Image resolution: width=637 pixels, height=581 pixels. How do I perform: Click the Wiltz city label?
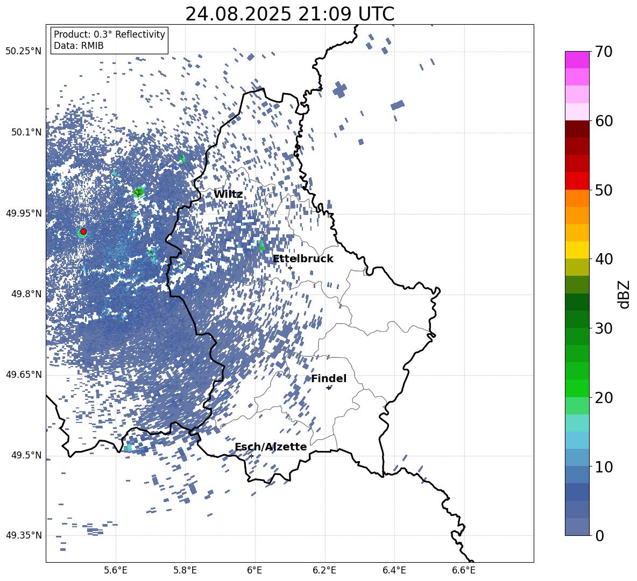[x=228, y=195]
